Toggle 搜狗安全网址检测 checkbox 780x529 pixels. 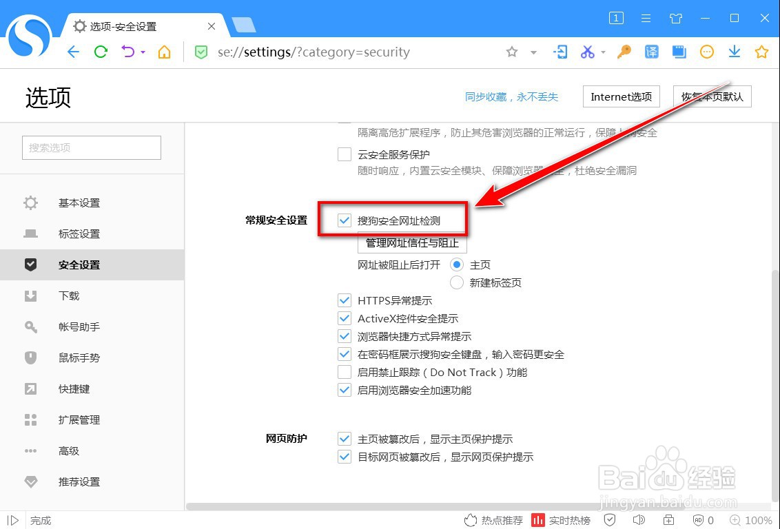tap(345, 220)
